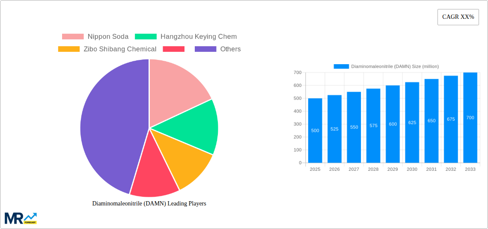Click the 2026 bar labeled 525
488x229 pixels.
pos(335,129)
